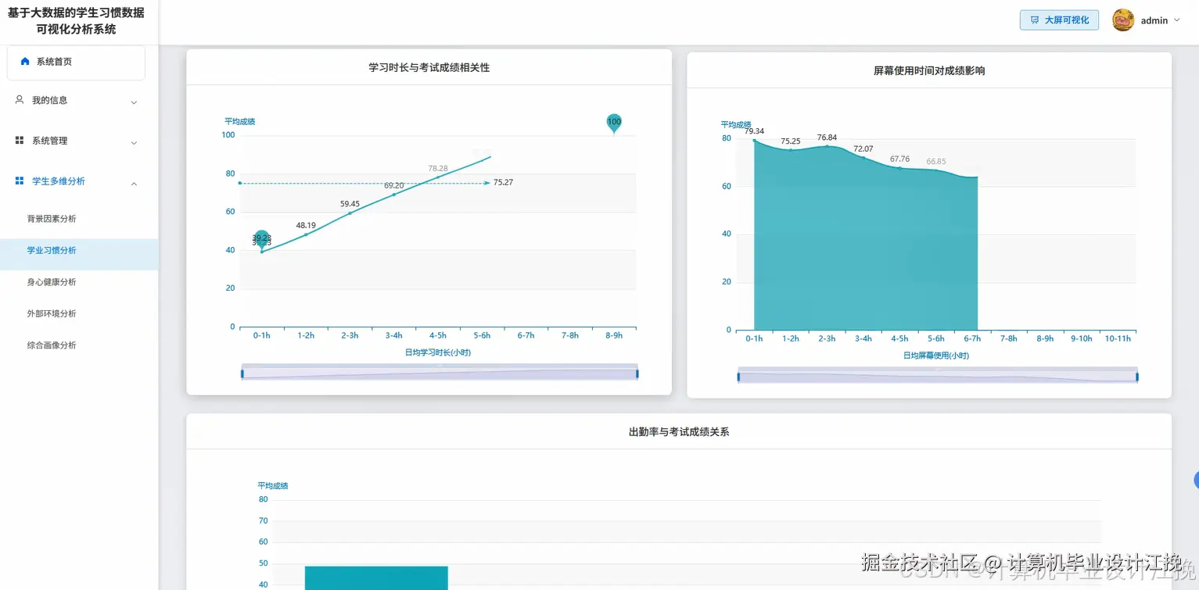Click the 69.20 data point on line chart
Image resolution: width=1199 pixels, height=590 pixels.
pos(394,195)
